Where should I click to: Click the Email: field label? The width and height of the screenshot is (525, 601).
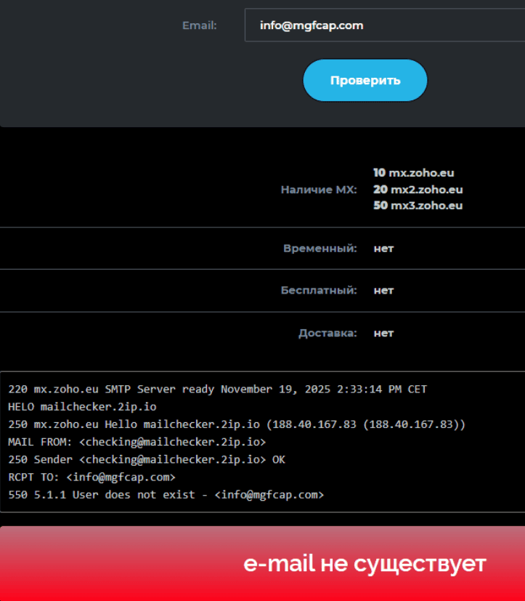(199, 25)
